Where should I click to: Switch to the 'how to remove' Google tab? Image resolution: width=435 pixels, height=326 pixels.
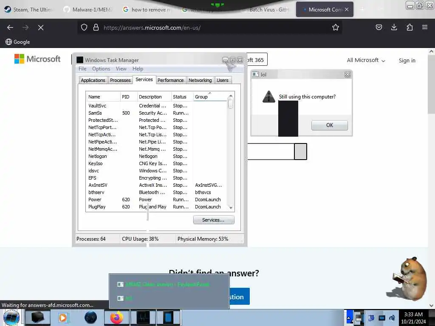(x=147, y=10)
